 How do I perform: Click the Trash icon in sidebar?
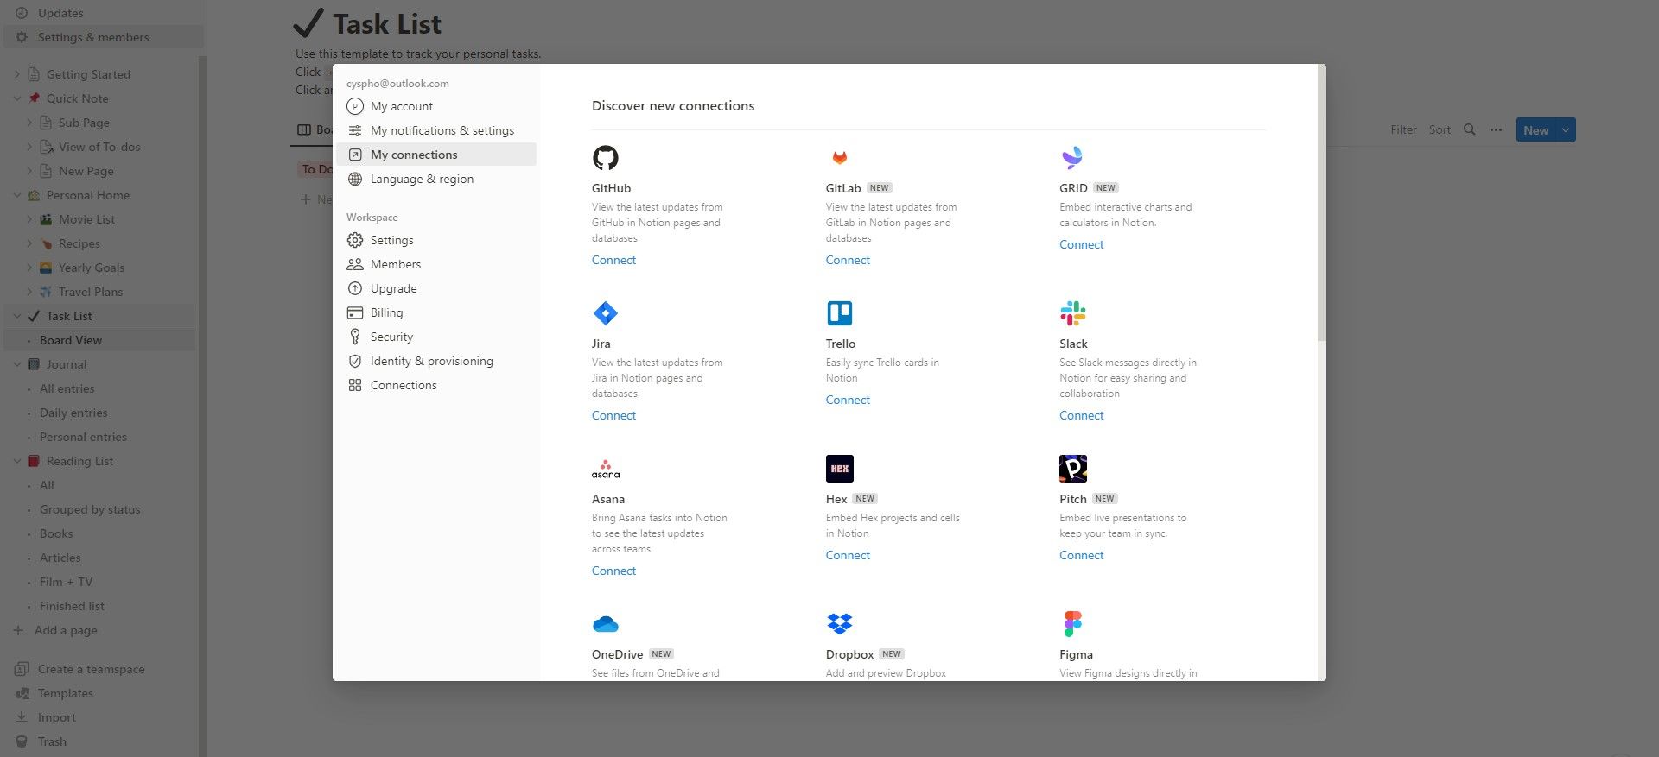22,741
